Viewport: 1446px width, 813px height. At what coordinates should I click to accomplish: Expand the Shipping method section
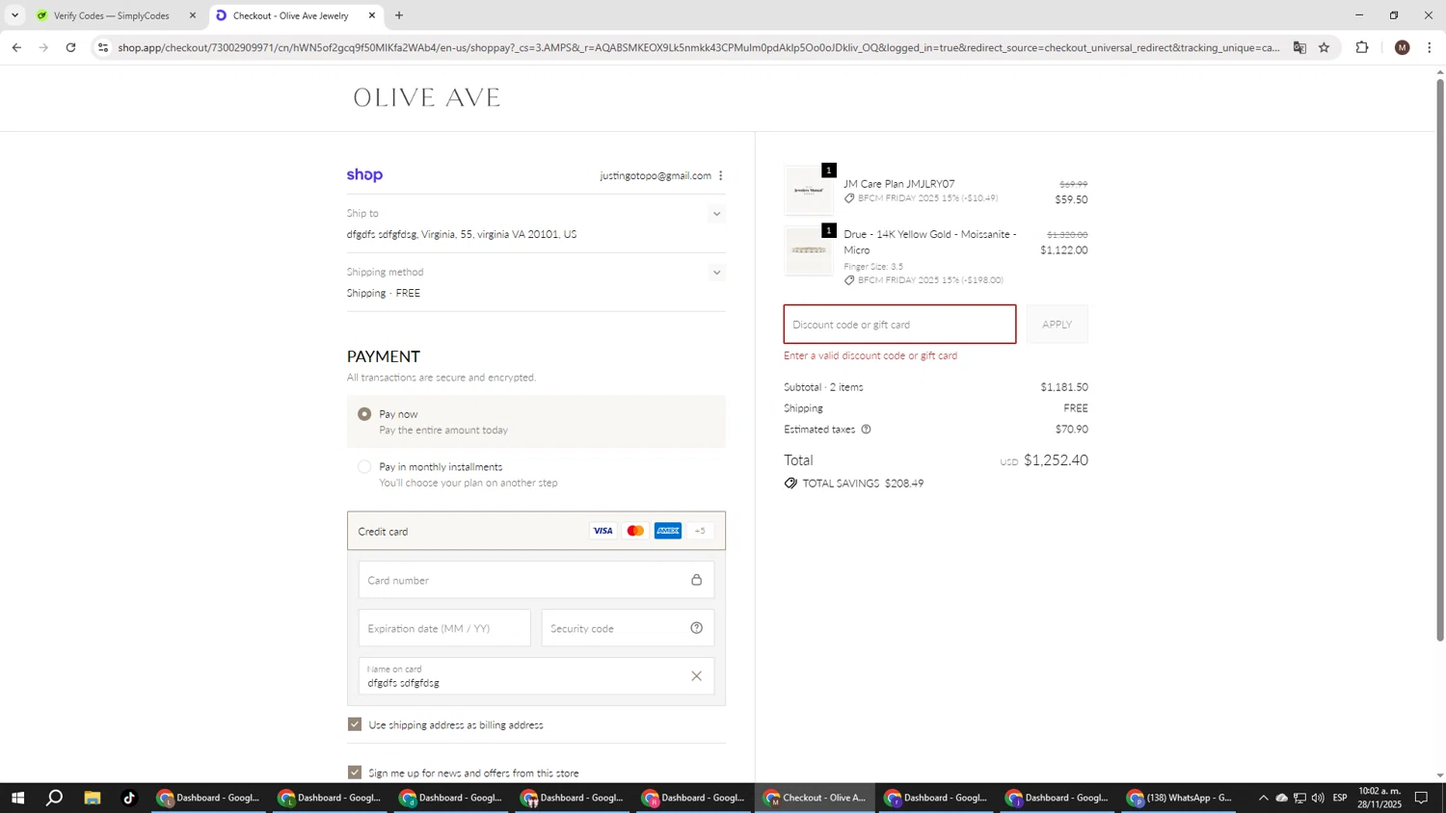(x=716, y=273)
